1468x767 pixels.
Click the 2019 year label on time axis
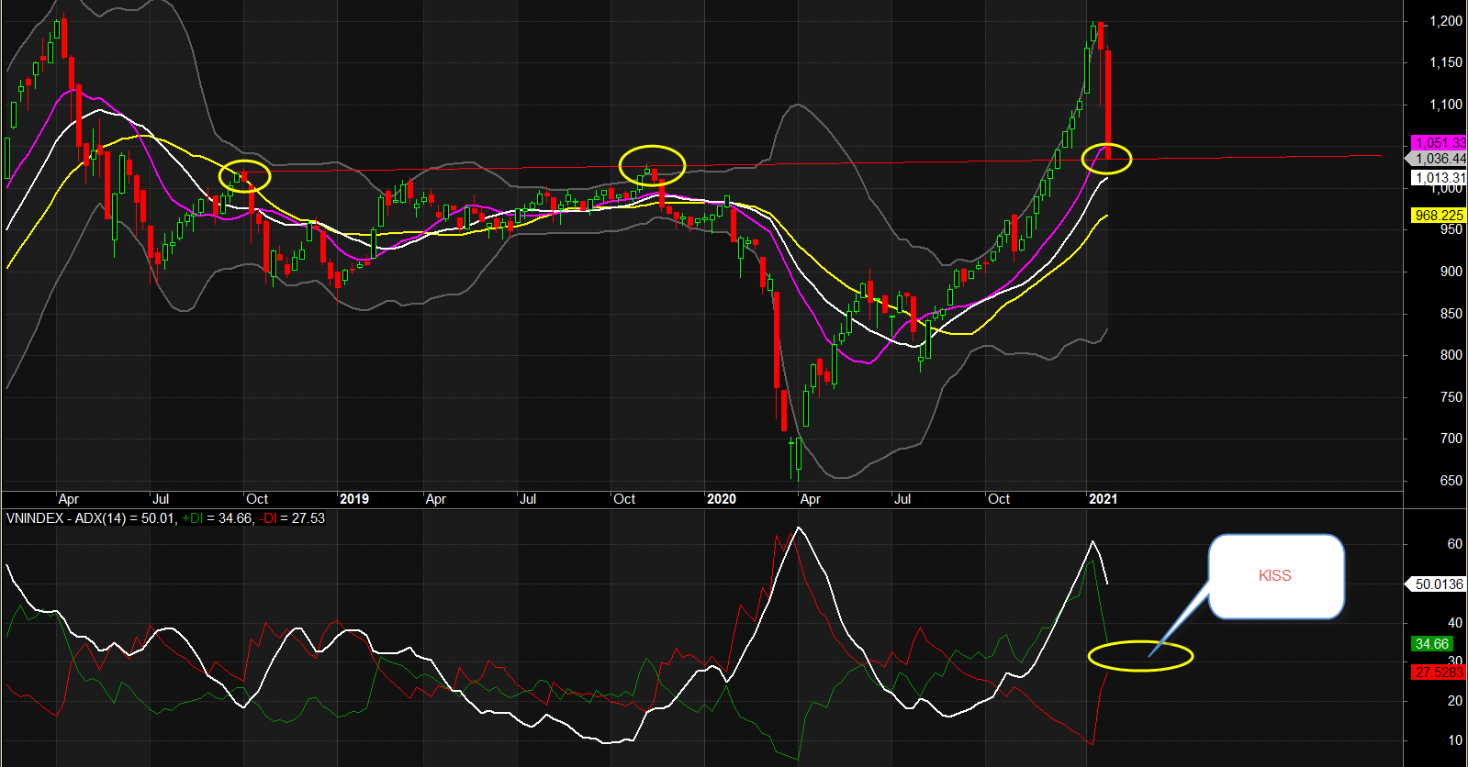point(354,499)
